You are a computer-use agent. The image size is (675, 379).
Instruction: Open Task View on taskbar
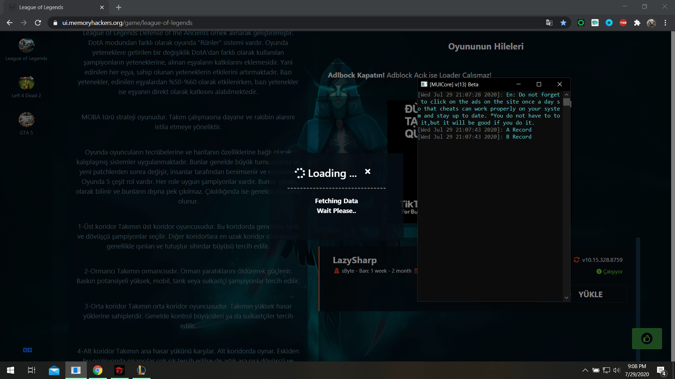click(x=32, y=370)
